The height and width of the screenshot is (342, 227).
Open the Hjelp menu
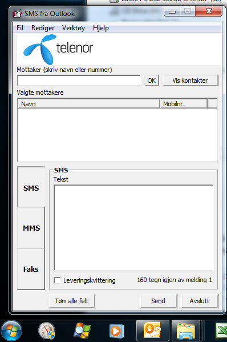[101, 28]
